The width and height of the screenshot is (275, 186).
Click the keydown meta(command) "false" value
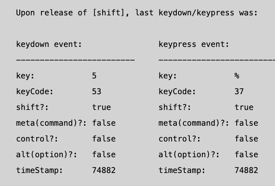click(x=104, y=123)
